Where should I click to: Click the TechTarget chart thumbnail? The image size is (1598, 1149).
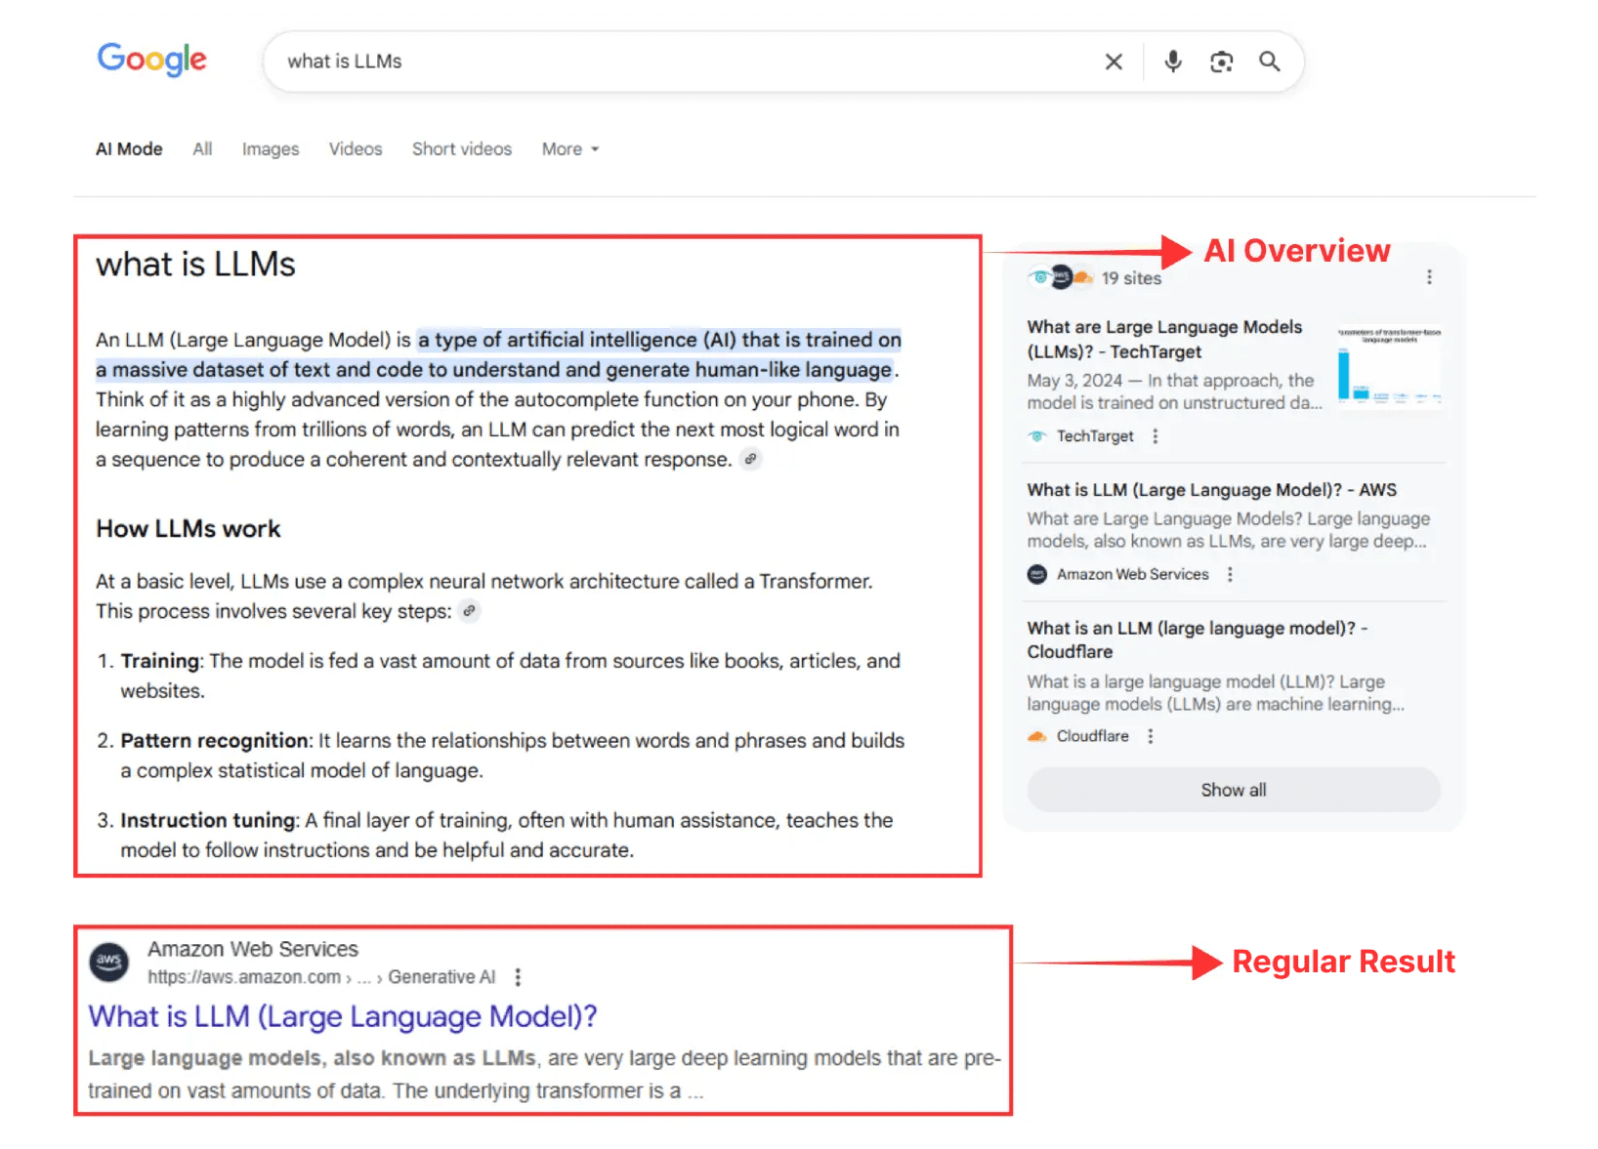pos(1390,366)
